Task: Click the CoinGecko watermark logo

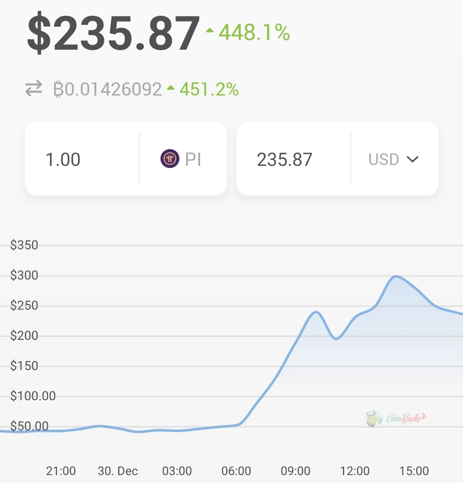Action: 396,418
